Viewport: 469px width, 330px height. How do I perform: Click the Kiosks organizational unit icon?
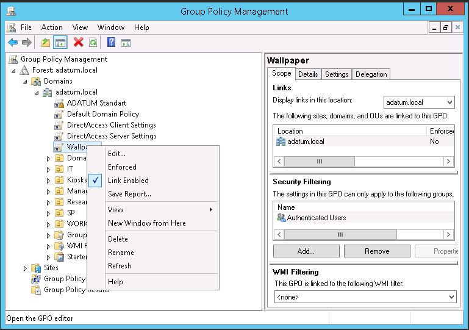(x=59, y=180)
